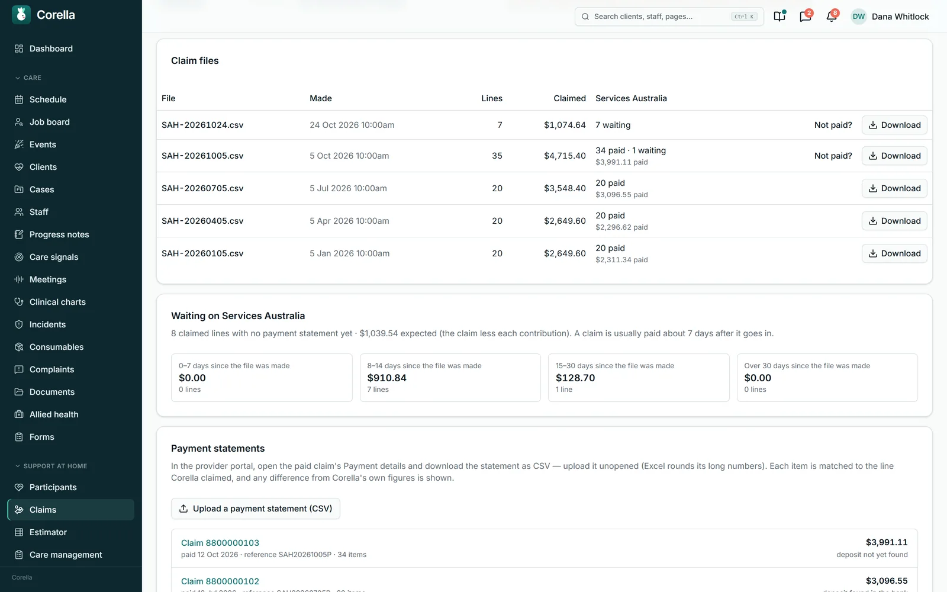Download SAH-20260105.csv claim file
Screen dimensions: 947x592
click(x=894, y=253)
